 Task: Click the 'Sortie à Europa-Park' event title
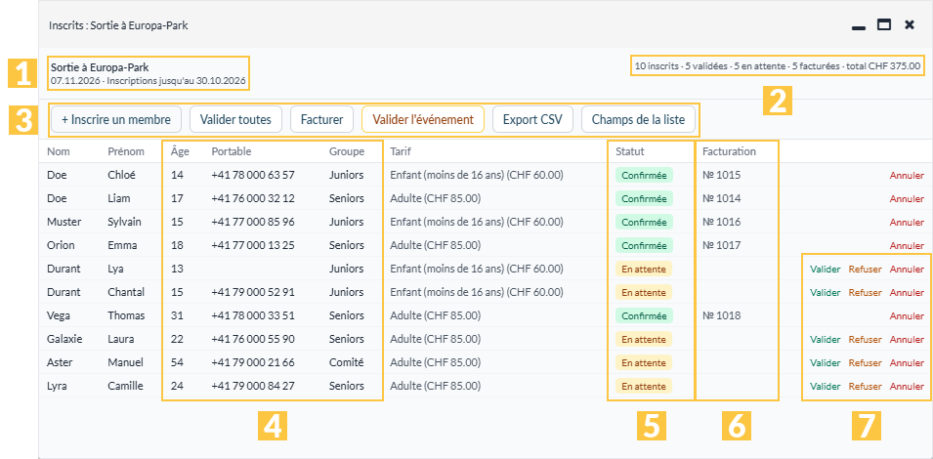100,67
